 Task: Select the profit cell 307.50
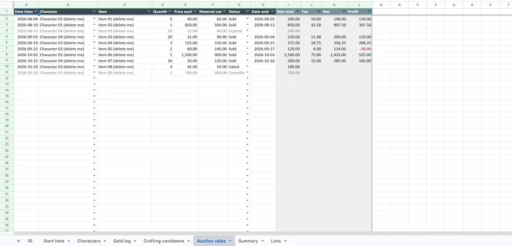click(360, 25)
